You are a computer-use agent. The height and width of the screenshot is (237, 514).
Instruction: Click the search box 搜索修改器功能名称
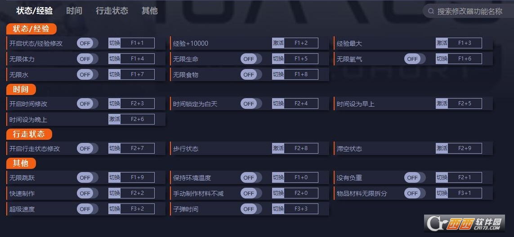click(469, 12)
